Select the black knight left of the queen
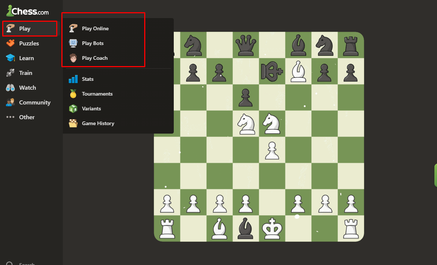 tap(193, 45)
